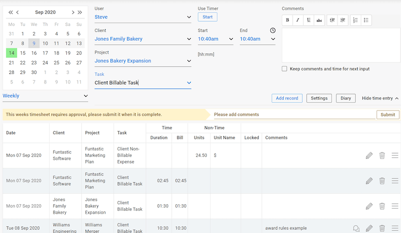Go to previous year in calendar

(x=11, y=12)
